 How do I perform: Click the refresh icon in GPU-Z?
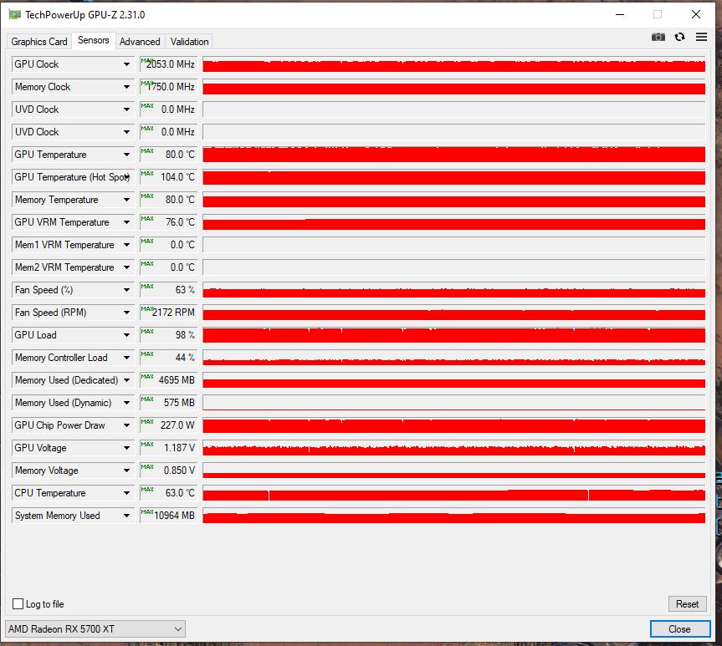[679, 37]
